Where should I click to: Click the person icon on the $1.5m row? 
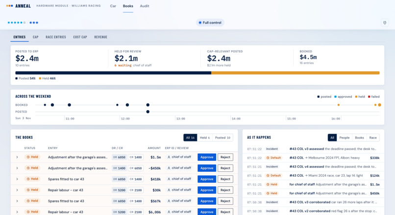pos(169,157)
